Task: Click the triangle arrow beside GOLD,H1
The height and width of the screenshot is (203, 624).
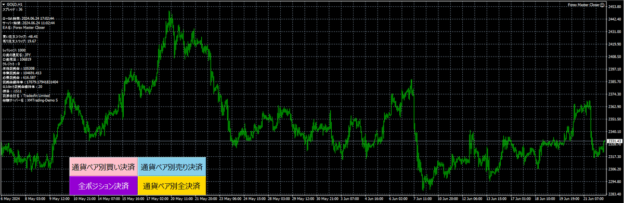Action: tap(3, 5)
